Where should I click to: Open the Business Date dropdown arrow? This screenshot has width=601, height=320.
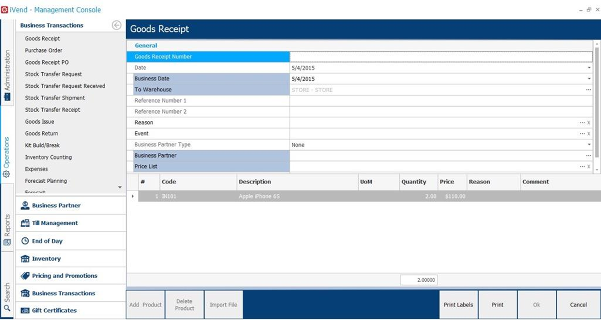[589, 79]
